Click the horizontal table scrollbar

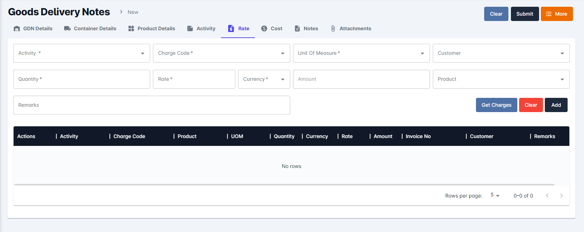[x=284, y=185]
